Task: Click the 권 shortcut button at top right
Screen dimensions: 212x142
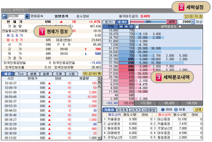Action: (x=200, y=16)
